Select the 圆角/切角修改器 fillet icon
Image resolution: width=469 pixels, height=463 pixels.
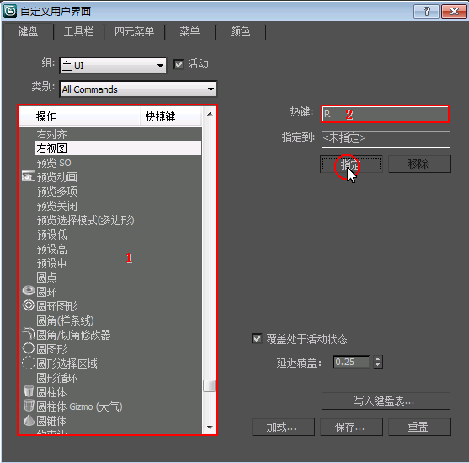coord(29,333)
